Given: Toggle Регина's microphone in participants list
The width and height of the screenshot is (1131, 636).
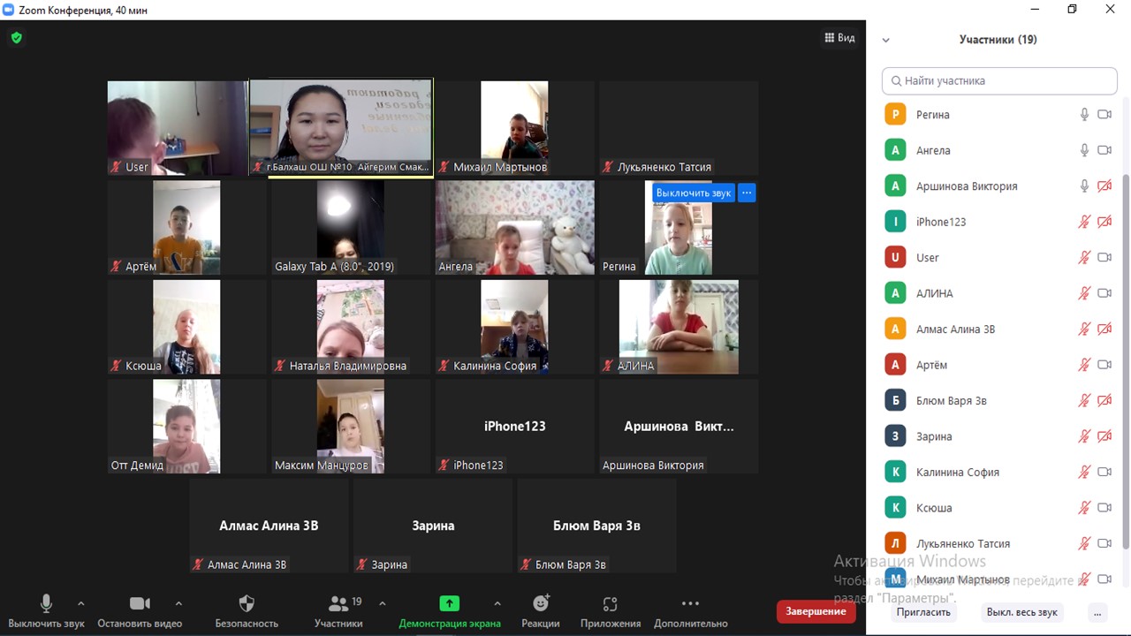Looking at the screenshot, I should 1084,115.
